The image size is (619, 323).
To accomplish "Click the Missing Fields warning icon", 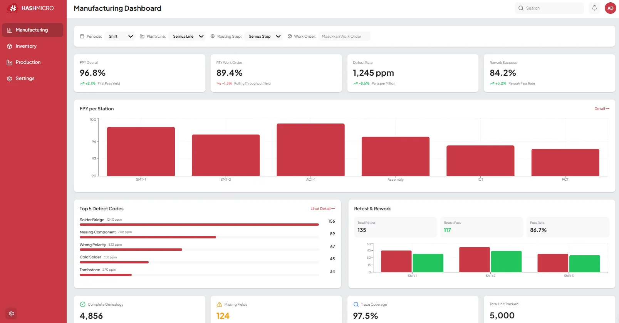I will coord(219,304).
